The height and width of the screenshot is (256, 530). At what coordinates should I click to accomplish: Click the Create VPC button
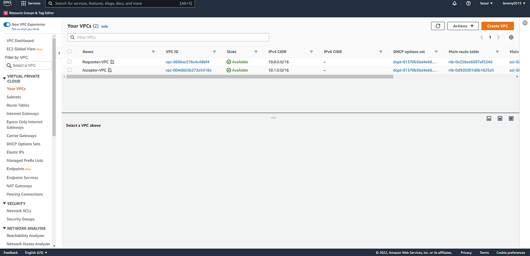pyautogui.click(x=498, y=26)
